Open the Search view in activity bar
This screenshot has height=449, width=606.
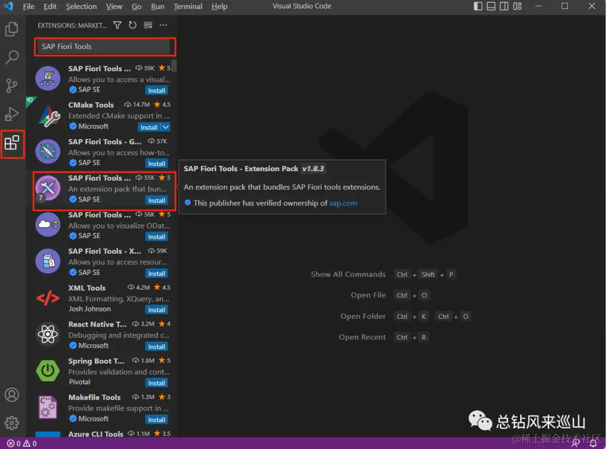(12, 57)
